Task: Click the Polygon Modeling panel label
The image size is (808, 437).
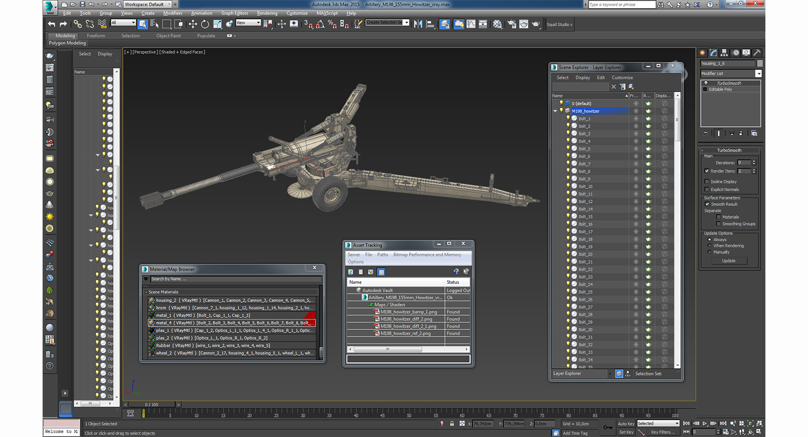Action: [68, 43]
